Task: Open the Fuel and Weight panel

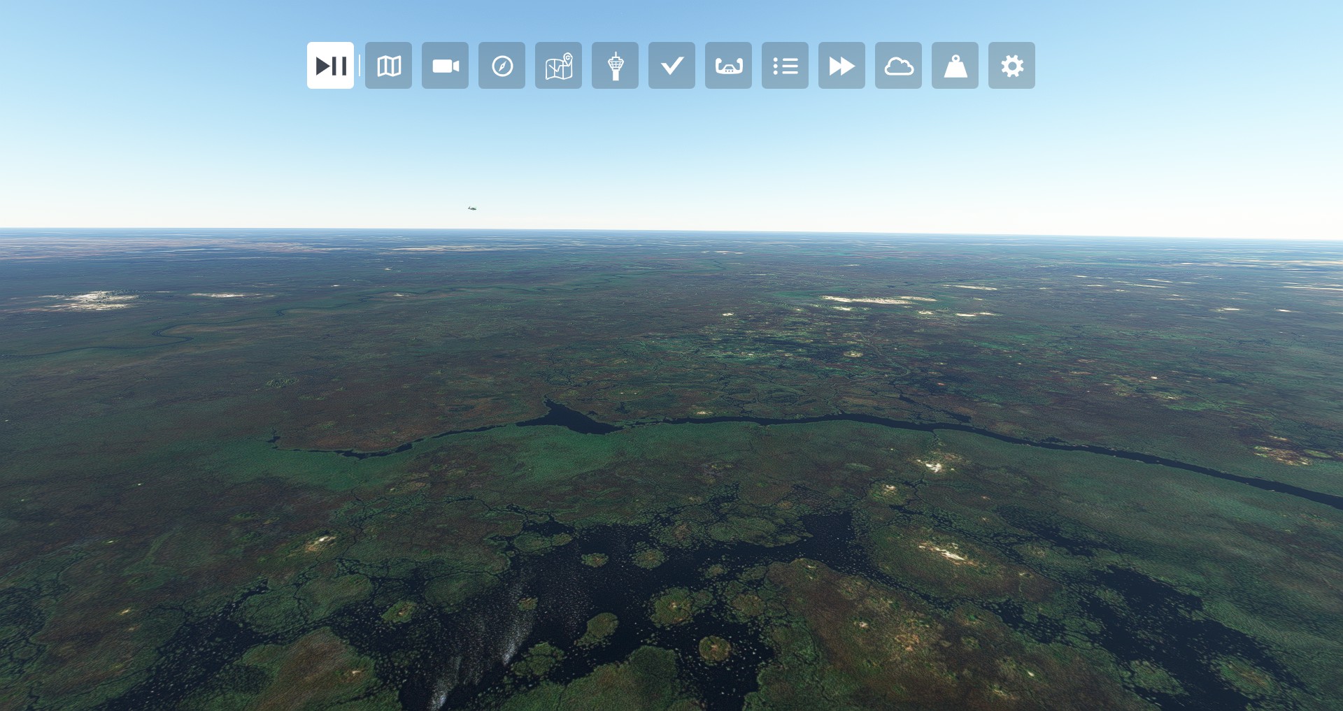Action: 955,66
